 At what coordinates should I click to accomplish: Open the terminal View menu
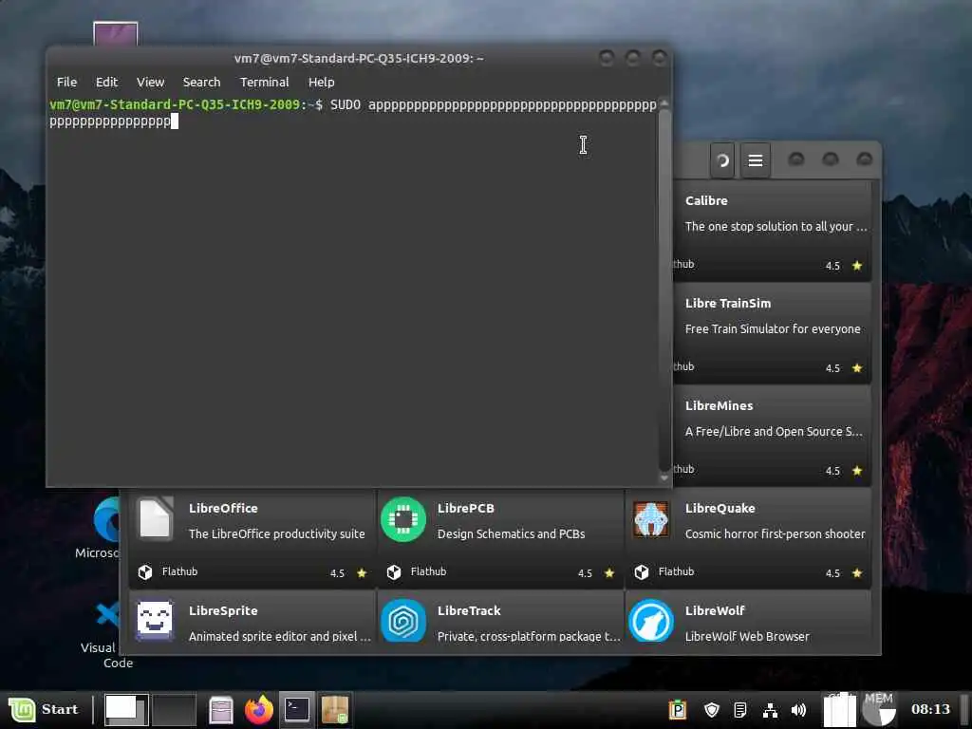pyautogui.click(x=150, y=82)
